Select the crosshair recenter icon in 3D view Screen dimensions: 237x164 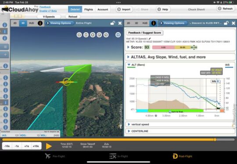click(x=118, y=35)
